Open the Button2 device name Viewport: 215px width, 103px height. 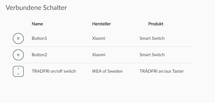click(x=39, y=55)
